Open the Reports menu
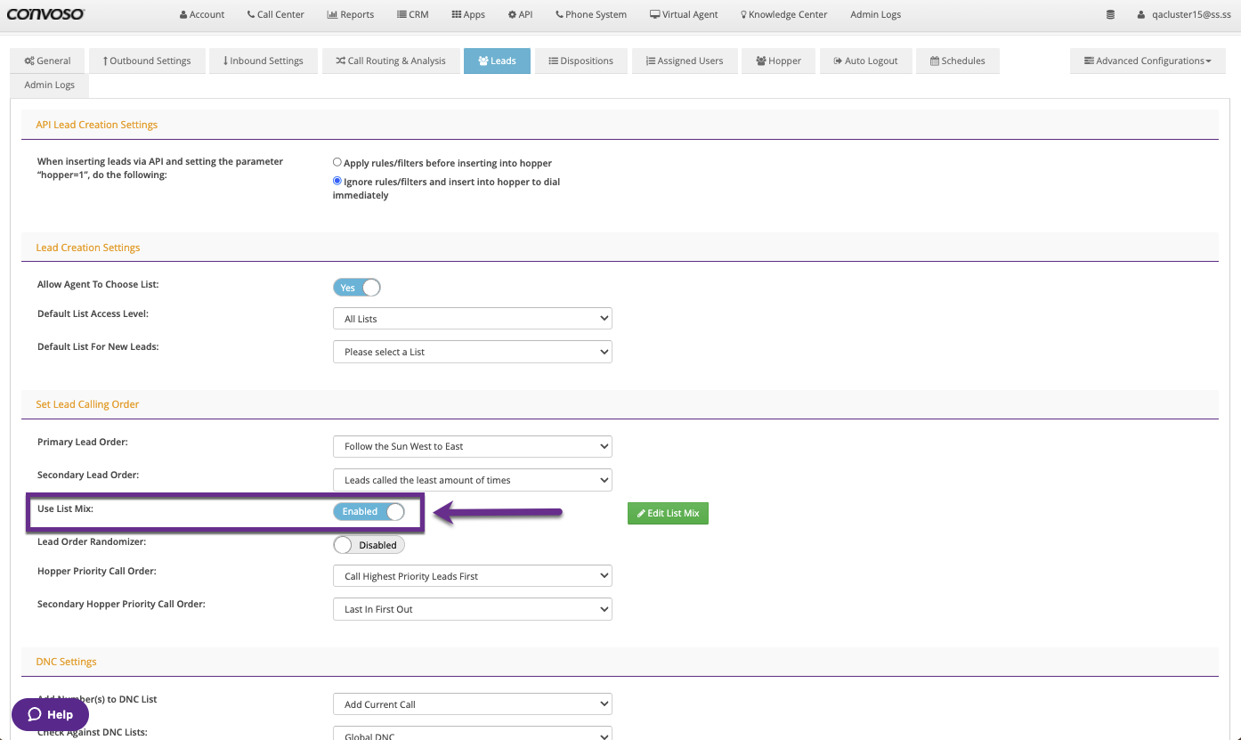The height and width of the screenshot is (740, 1241). 351,14
